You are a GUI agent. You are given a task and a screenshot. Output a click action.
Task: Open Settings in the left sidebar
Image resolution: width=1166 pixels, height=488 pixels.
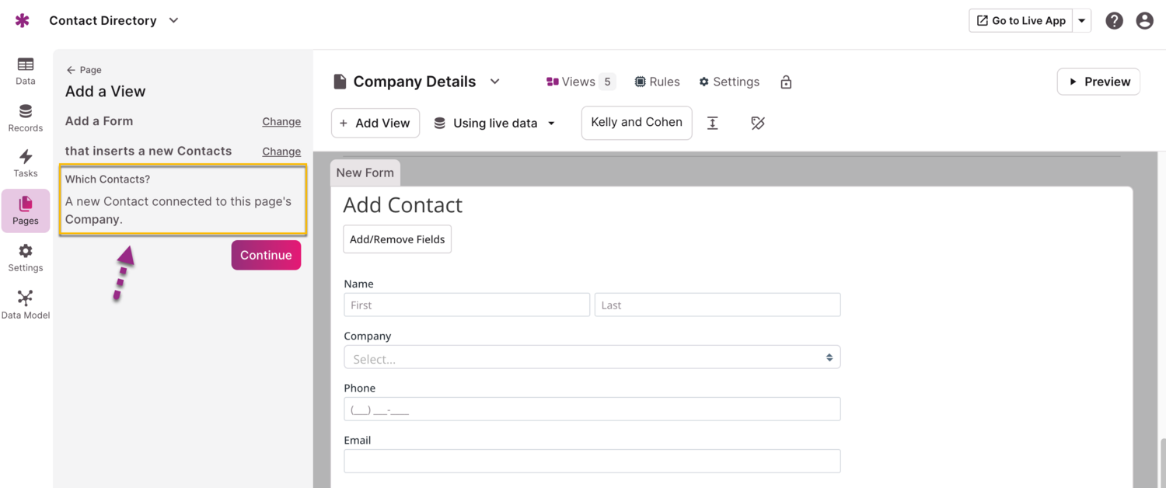click(26, 257)
